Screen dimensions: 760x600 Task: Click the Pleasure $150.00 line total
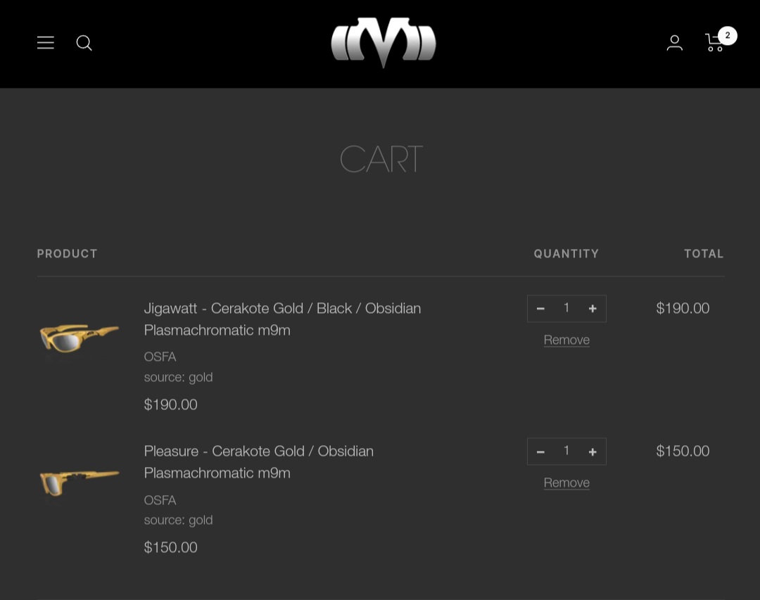coord(683,451)
